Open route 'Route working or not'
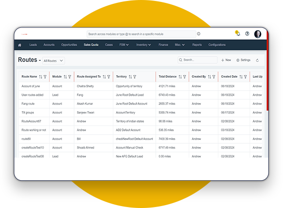Viewport: 283px width, 208px height. point(34,130)
